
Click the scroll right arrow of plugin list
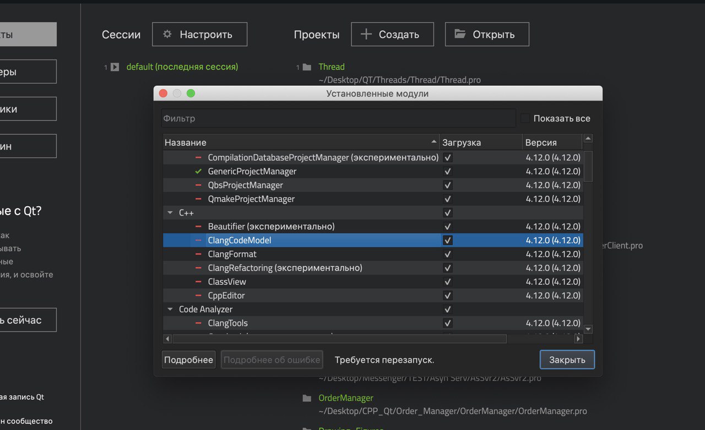click(578, 339)
